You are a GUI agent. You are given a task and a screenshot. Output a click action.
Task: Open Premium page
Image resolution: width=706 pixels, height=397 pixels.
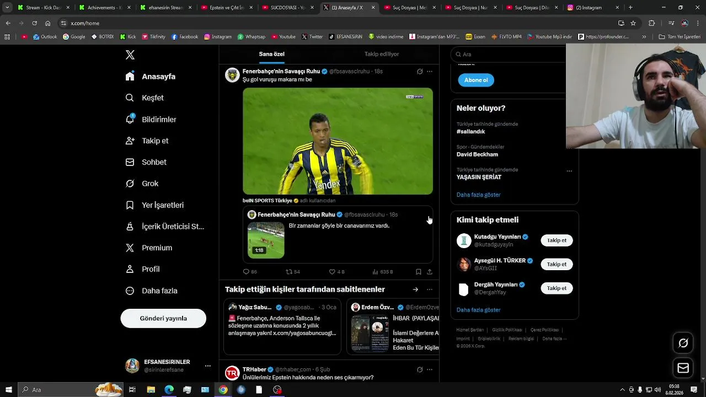148,248
